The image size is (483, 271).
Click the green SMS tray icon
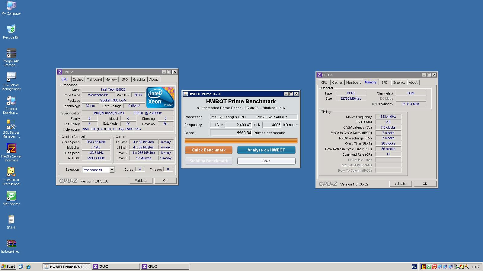tap(429, 267)
